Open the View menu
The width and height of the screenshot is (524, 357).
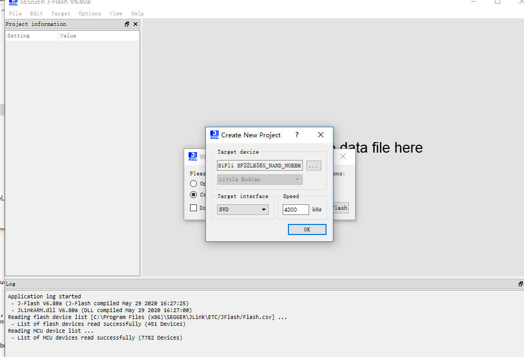coord(115,13)
